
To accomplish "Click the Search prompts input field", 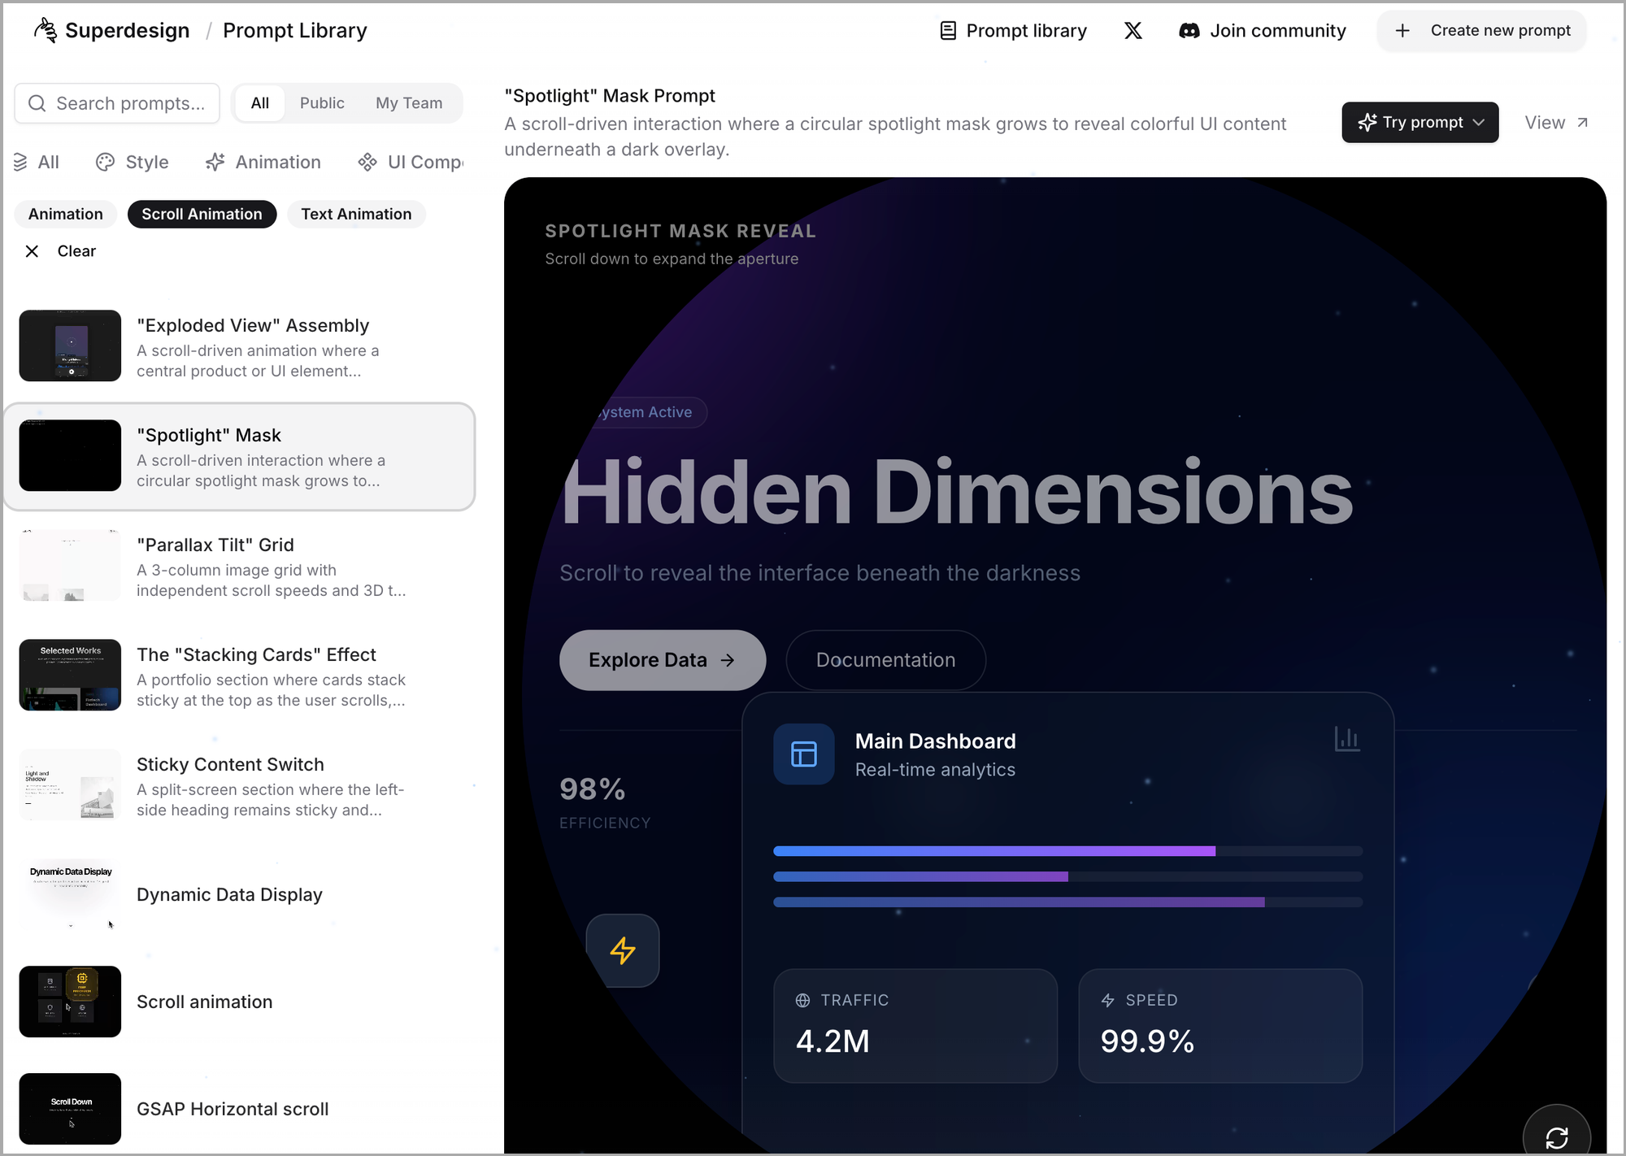I will point(130,103).
